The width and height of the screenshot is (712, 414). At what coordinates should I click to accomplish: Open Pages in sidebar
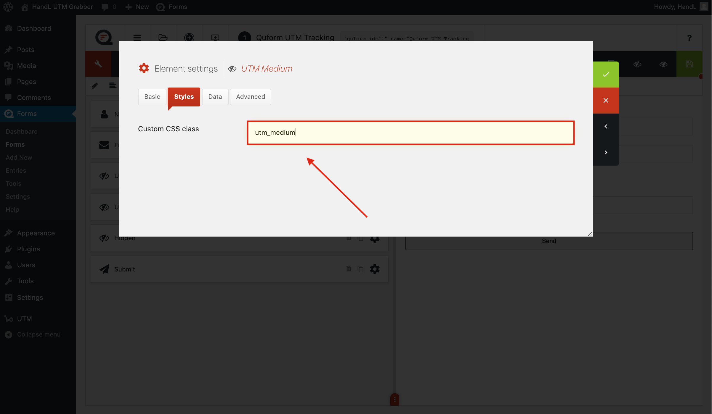[x=38, y=82]
